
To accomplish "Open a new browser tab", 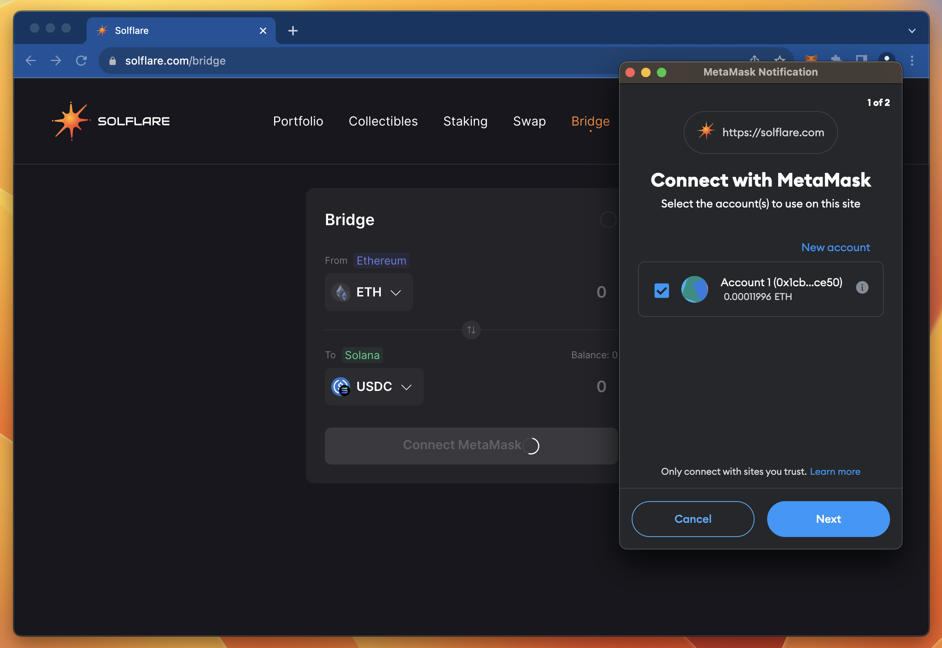I will [293, 31].
